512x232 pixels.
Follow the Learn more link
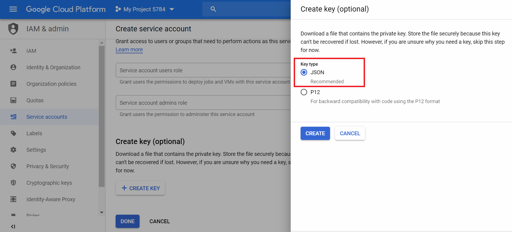click(x=129, y=49)
